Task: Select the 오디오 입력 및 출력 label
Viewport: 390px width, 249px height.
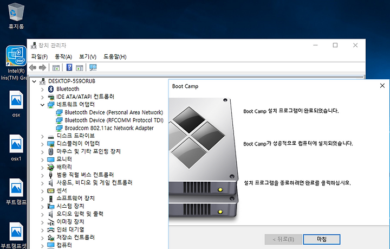Action: coord(80,214)
